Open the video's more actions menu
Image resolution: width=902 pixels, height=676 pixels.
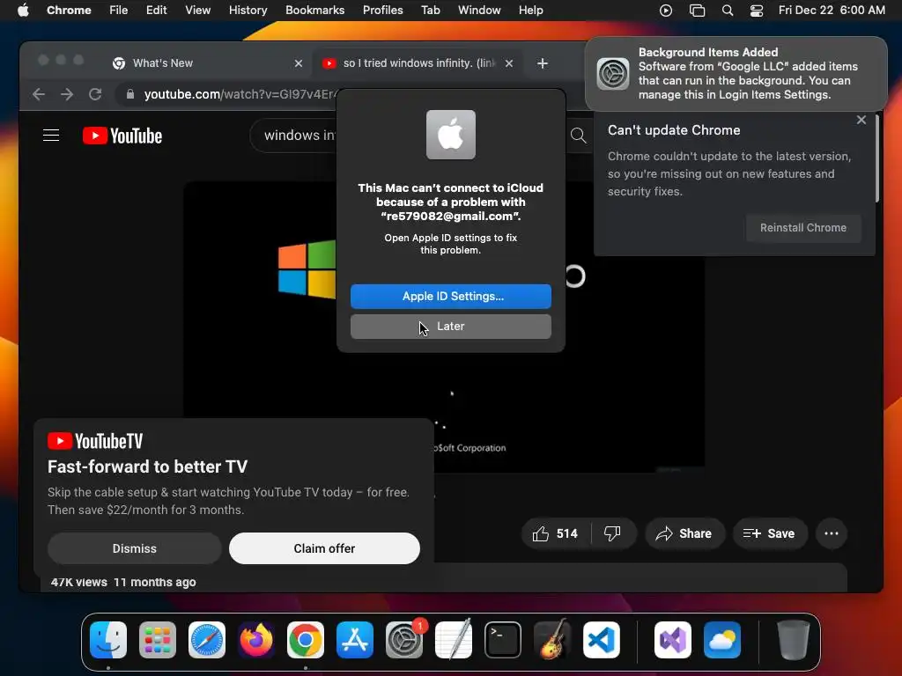coord(832,534)
